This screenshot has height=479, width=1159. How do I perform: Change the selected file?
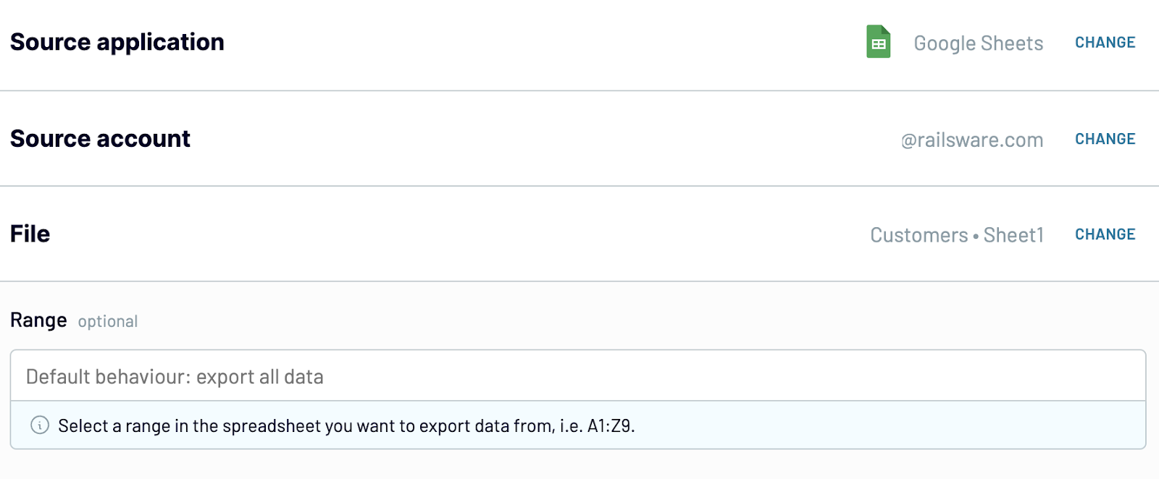click(x=1105, y=234)
